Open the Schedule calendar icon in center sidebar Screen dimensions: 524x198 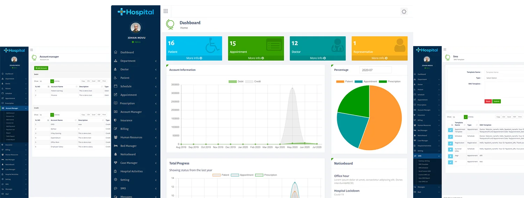point(116,86)
